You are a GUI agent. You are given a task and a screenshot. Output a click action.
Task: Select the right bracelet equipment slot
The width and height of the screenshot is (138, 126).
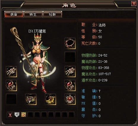[x=70, y=72]
